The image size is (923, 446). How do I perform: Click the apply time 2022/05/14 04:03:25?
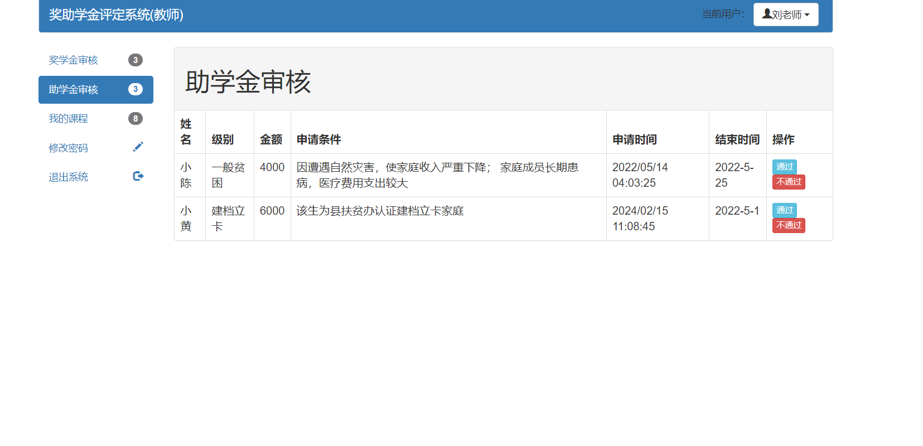click(x=640, y=175)
